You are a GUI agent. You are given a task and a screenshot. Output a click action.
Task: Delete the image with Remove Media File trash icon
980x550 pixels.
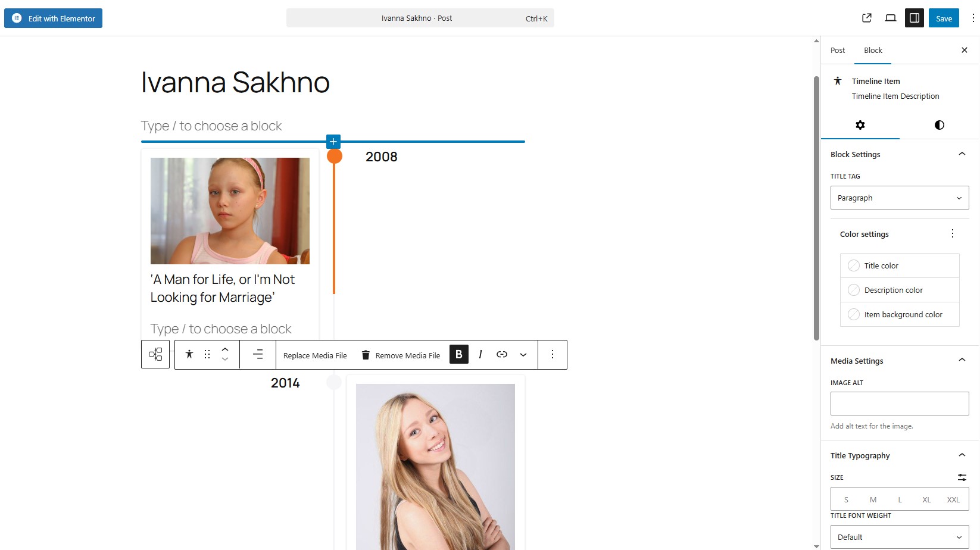[x=365, y=354]
